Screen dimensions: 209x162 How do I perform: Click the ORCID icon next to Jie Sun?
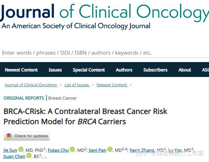click(x=21, y=150)
